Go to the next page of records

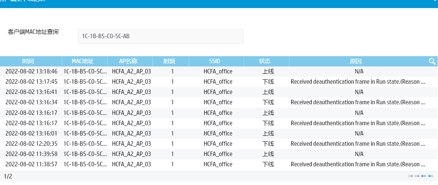424,176
